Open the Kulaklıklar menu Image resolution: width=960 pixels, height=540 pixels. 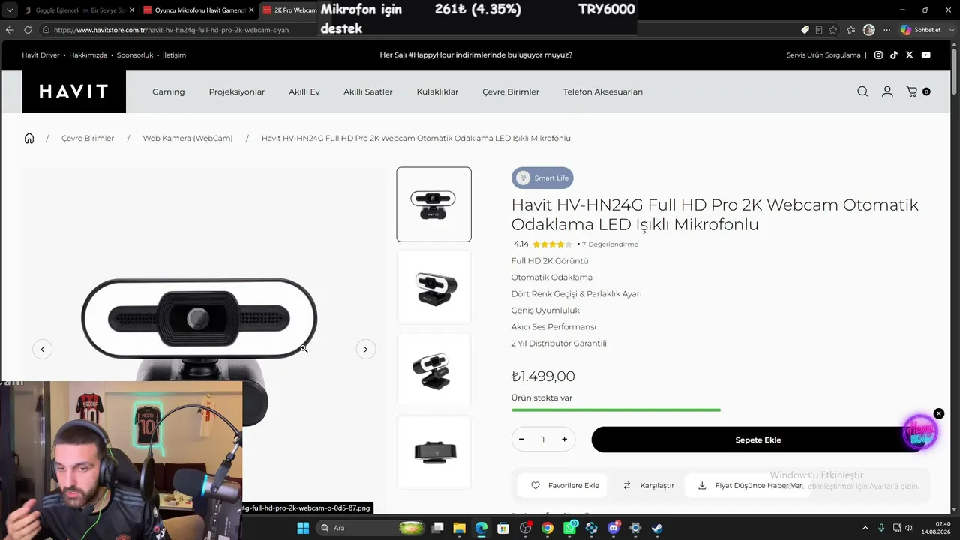[x=437, y=91]
